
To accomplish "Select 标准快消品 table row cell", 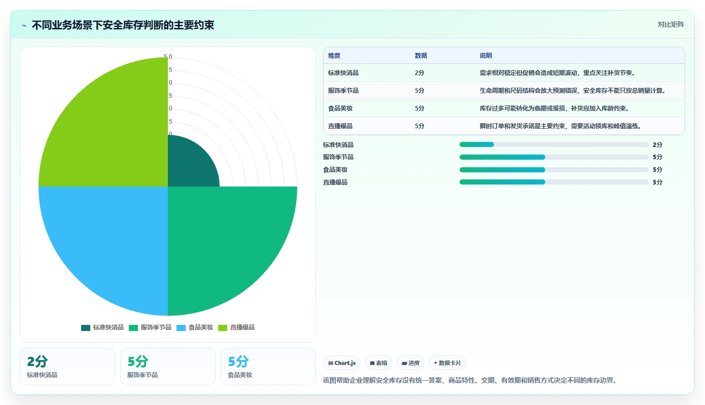I will (343, 73).
